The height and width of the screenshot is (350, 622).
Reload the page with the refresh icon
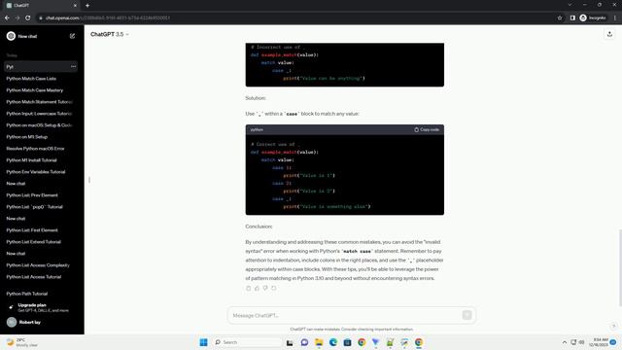click(28, 17)
